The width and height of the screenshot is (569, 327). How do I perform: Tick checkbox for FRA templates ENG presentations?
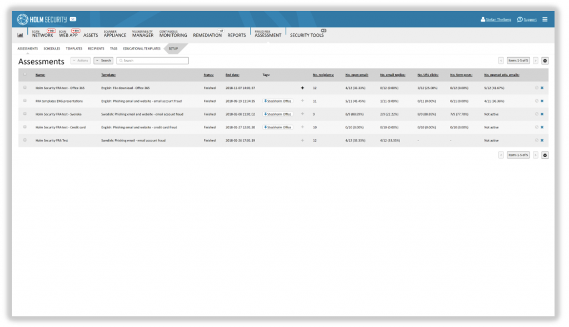pyautogui.click(x=25, y=101)
